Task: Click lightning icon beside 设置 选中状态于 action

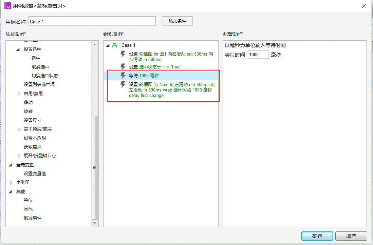Action: tap(123, 66)
